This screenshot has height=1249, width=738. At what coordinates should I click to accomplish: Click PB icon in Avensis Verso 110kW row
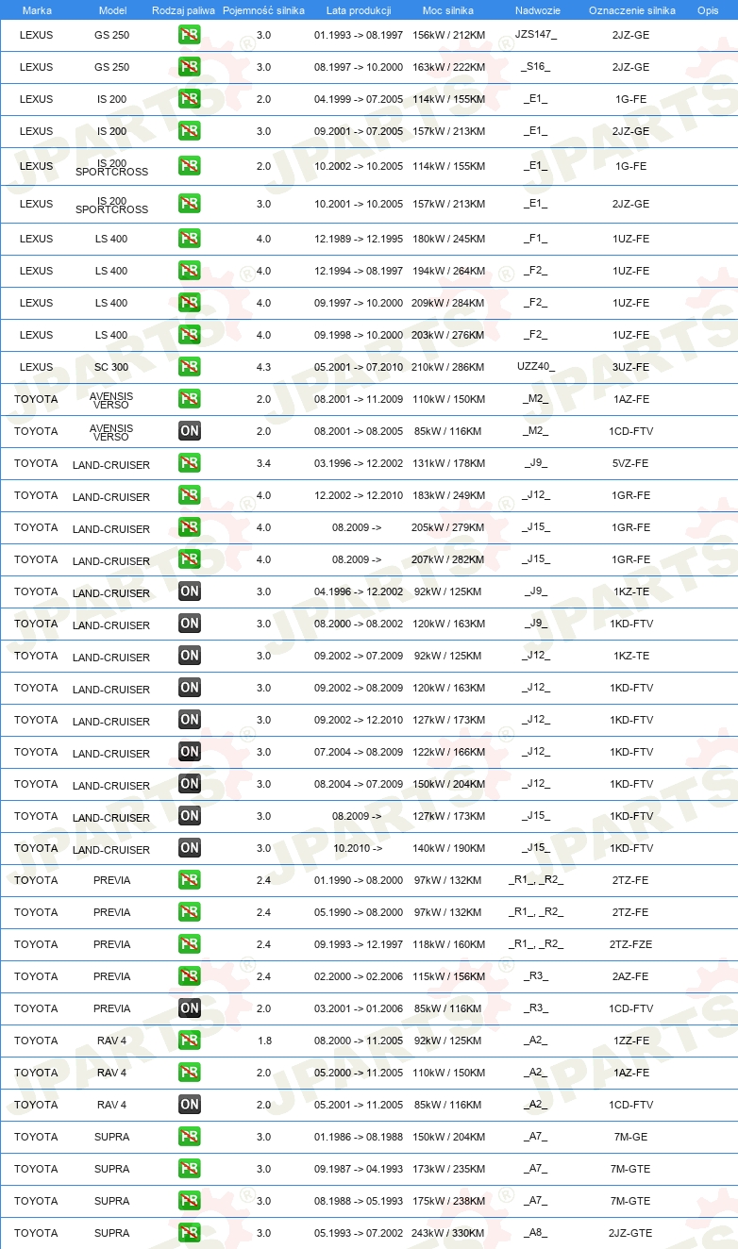190,399
